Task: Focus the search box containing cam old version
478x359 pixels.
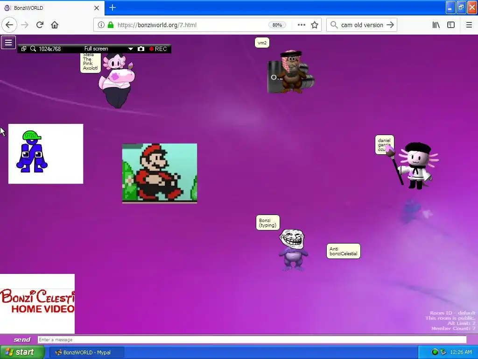Action: pos(362,25)
